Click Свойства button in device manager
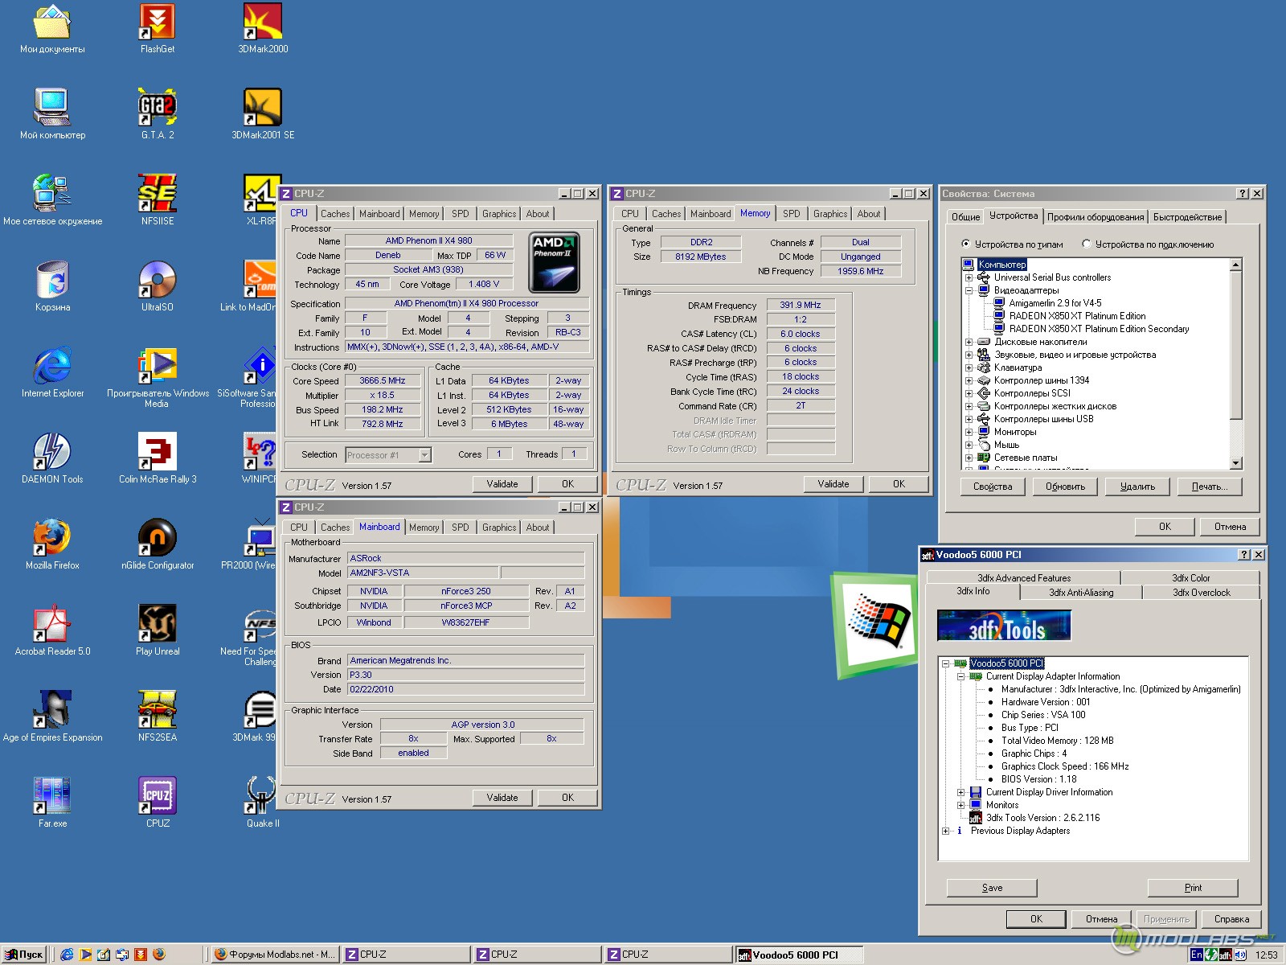 [x=993, y=487]
